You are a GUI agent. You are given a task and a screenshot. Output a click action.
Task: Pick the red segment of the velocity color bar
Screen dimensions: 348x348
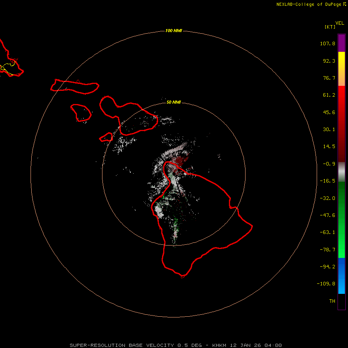pos(341,124)
